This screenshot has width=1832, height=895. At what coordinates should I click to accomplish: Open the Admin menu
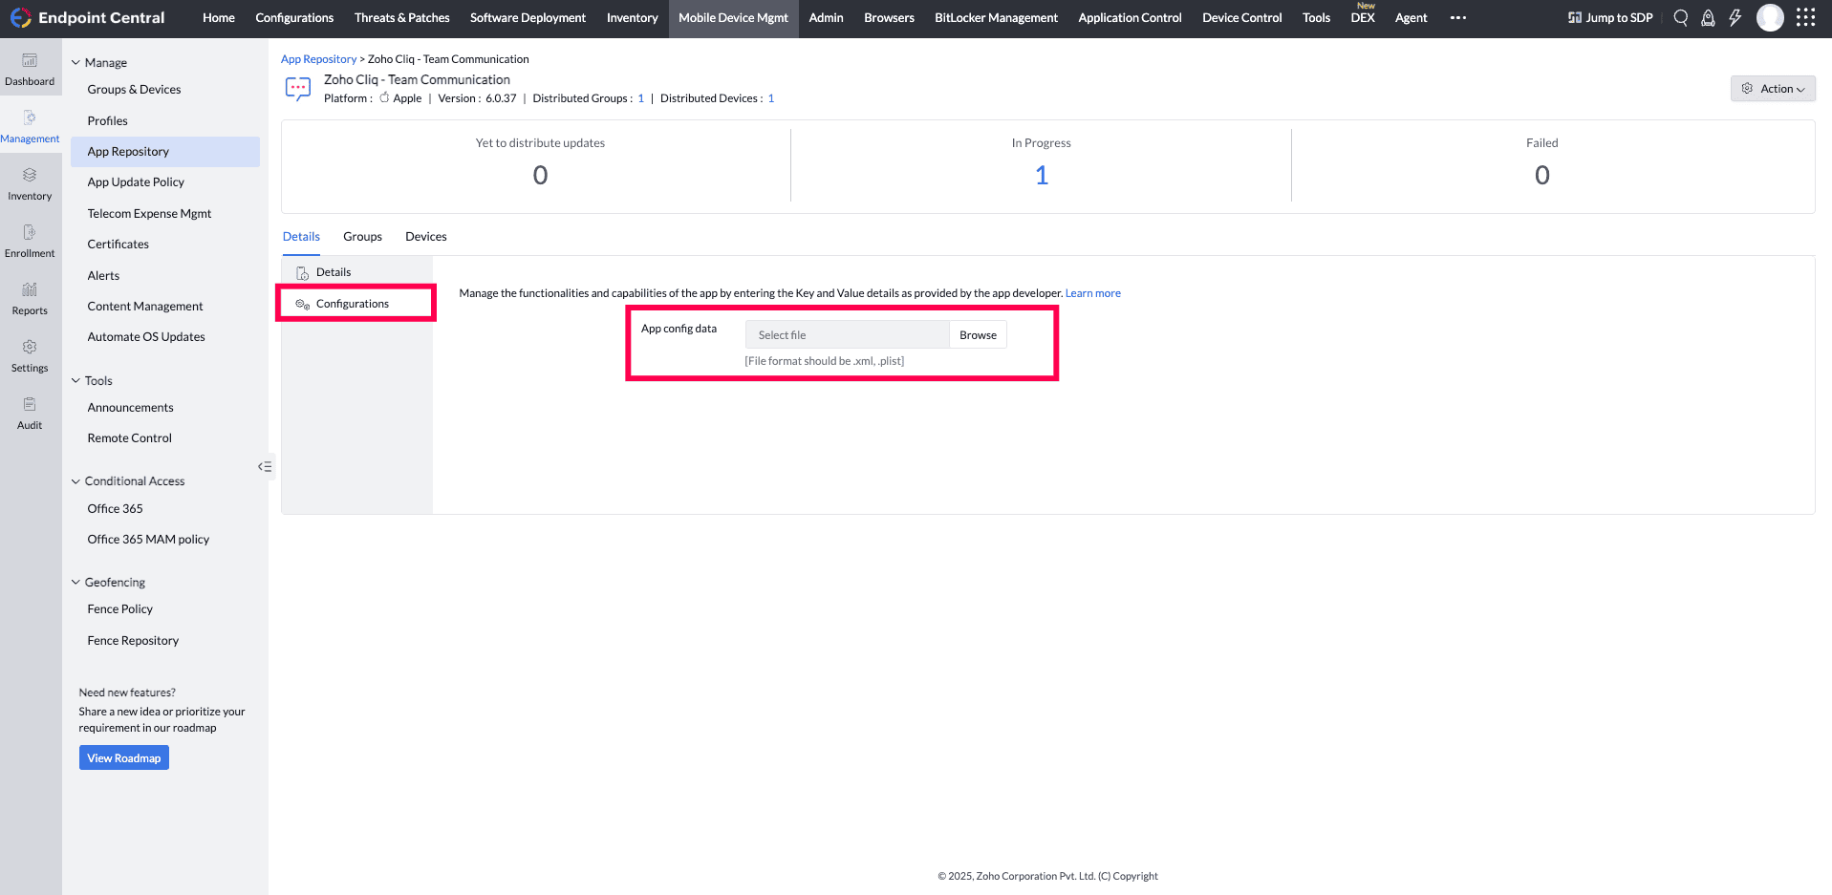826,18
